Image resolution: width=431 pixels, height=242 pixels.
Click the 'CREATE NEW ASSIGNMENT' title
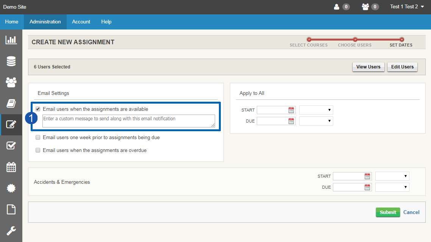point(73,42)
